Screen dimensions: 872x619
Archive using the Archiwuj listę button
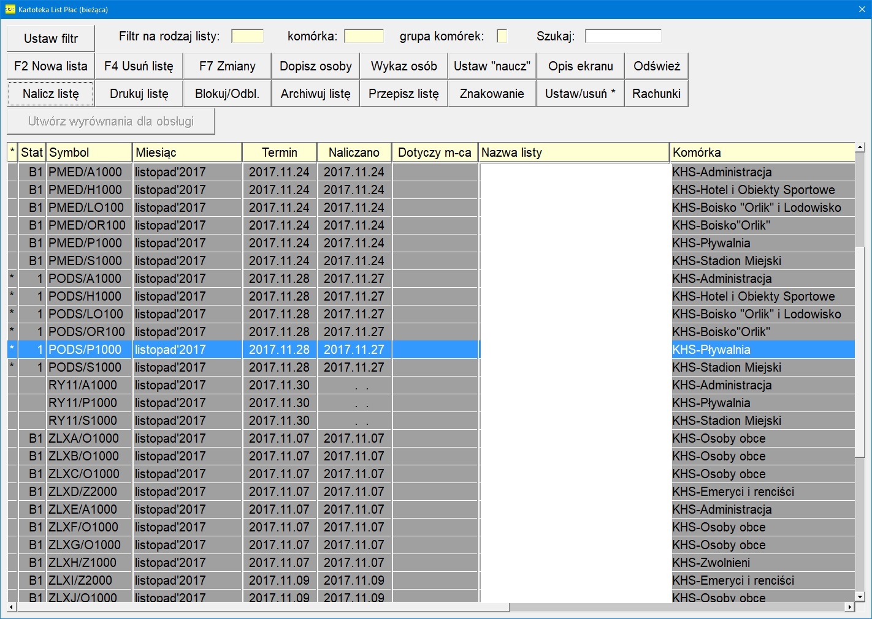tap(315, 94)
